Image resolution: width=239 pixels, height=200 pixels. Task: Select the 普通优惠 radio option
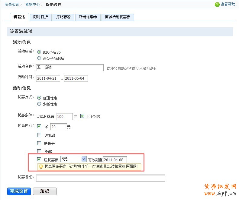[x=39, y=98]
